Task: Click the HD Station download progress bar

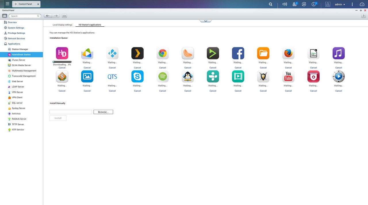Action: (62, 62)
